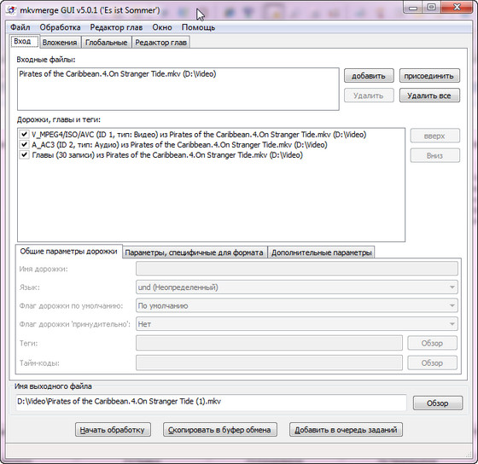Click the Удалить все button

pyautogui.click(x=429, y=96)
